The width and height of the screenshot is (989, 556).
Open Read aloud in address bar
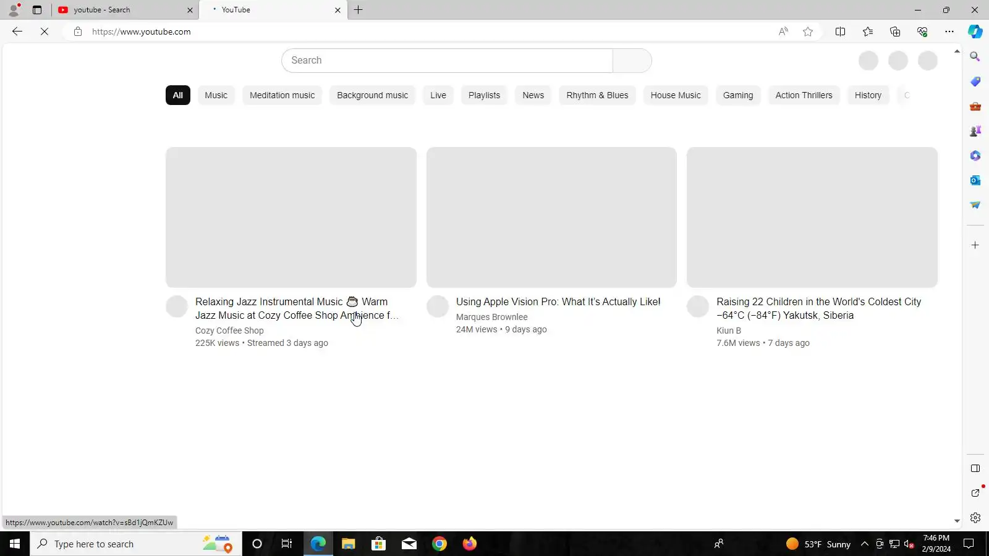tap(783, 32)
